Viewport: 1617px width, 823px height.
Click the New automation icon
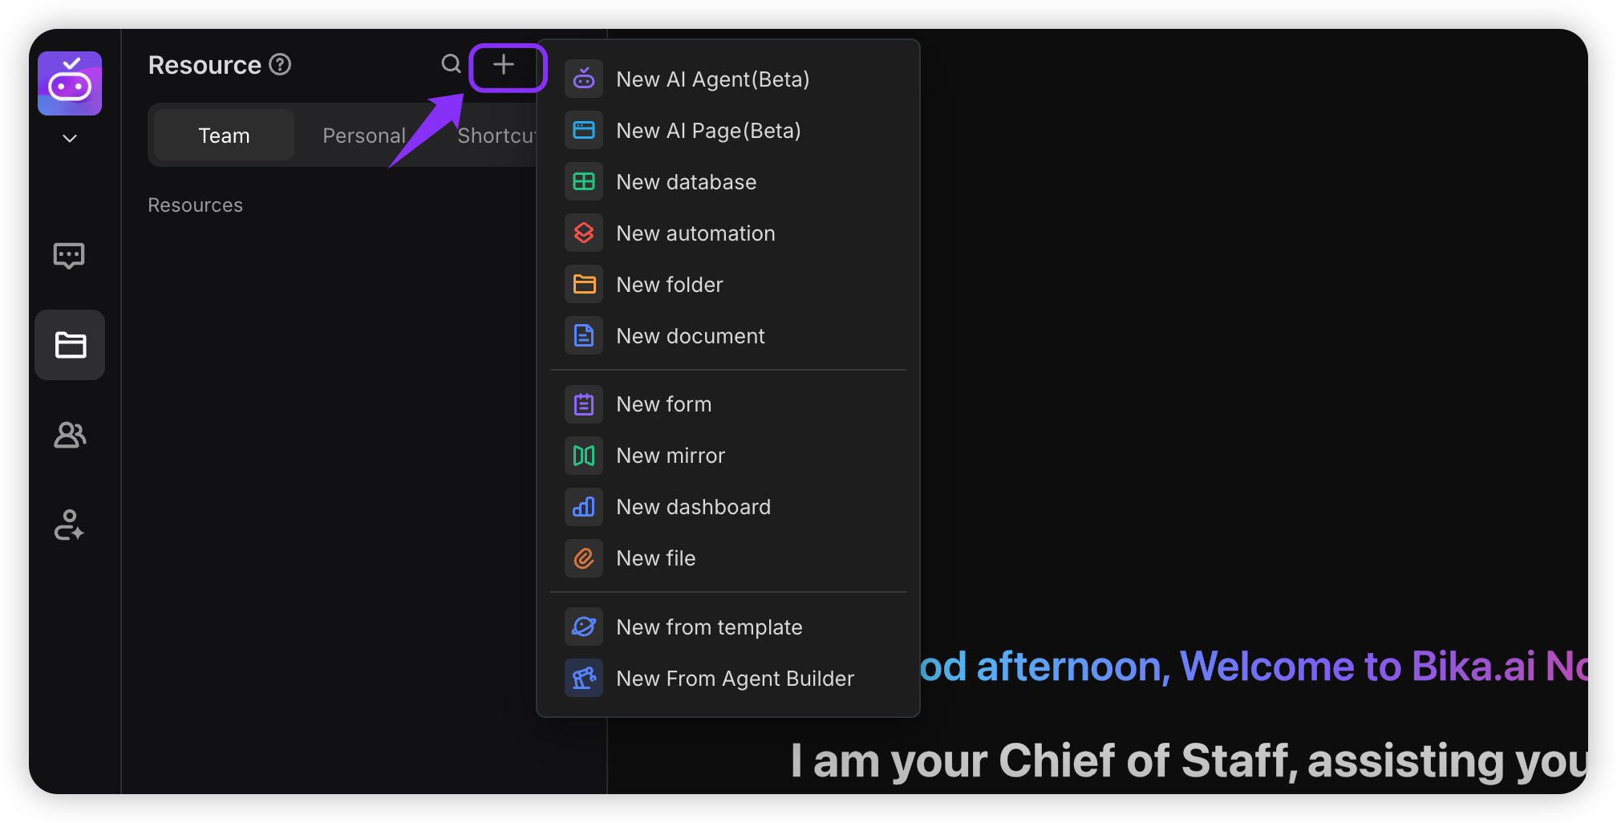[584, 233]
